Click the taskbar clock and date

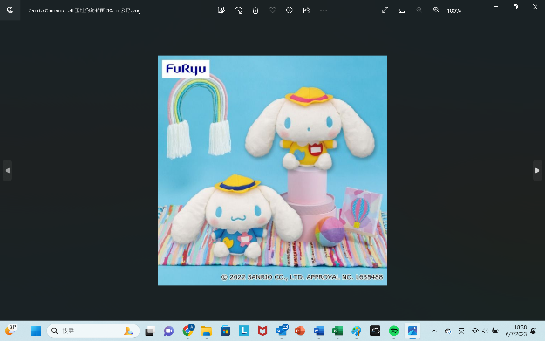pos(516,331)
